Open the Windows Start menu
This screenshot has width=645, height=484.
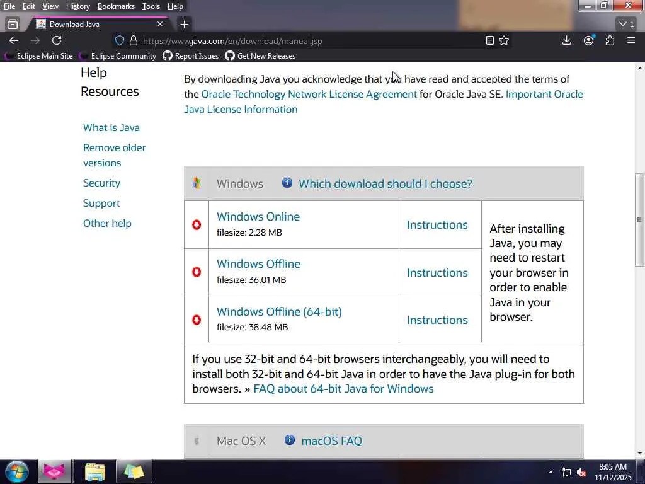click(x=17, y=471)
